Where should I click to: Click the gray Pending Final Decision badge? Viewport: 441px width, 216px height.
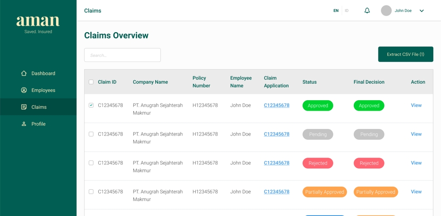(x=369, y=135)
